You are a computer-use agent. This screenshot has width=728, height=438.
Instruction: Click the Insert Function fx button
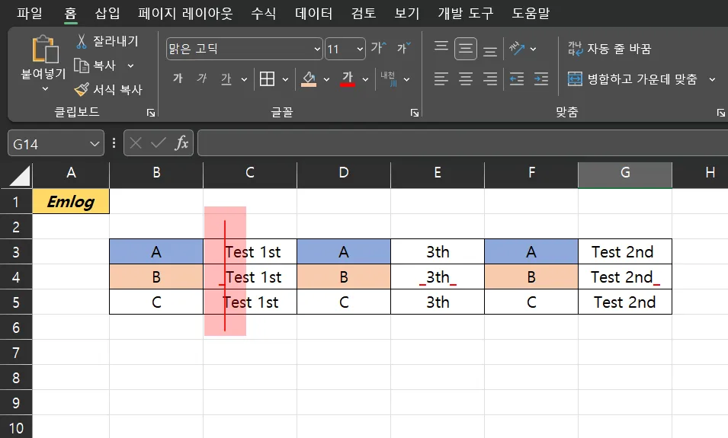(x=181, y=143)
